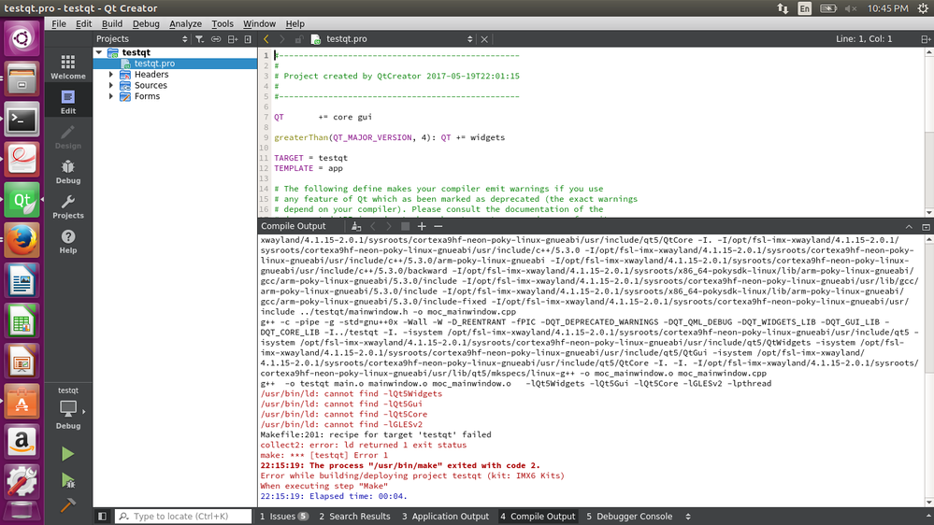Open sound volume indicator in top bar
Viewport: 934px width, 525px height.
click(850, 8)
